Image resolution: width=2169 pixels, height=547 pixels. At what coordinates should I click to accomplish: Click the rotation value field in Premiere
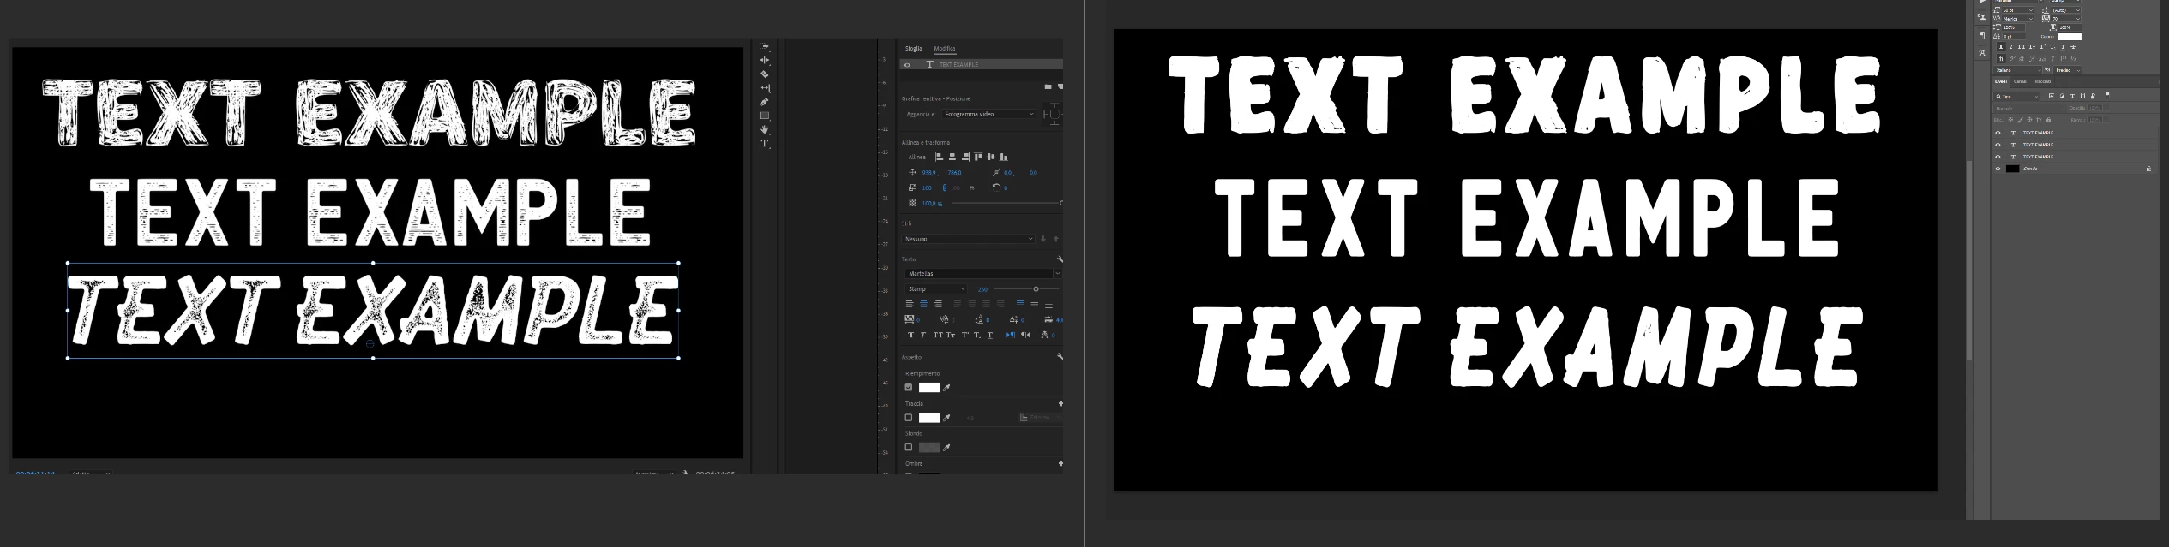(1006, 187)
